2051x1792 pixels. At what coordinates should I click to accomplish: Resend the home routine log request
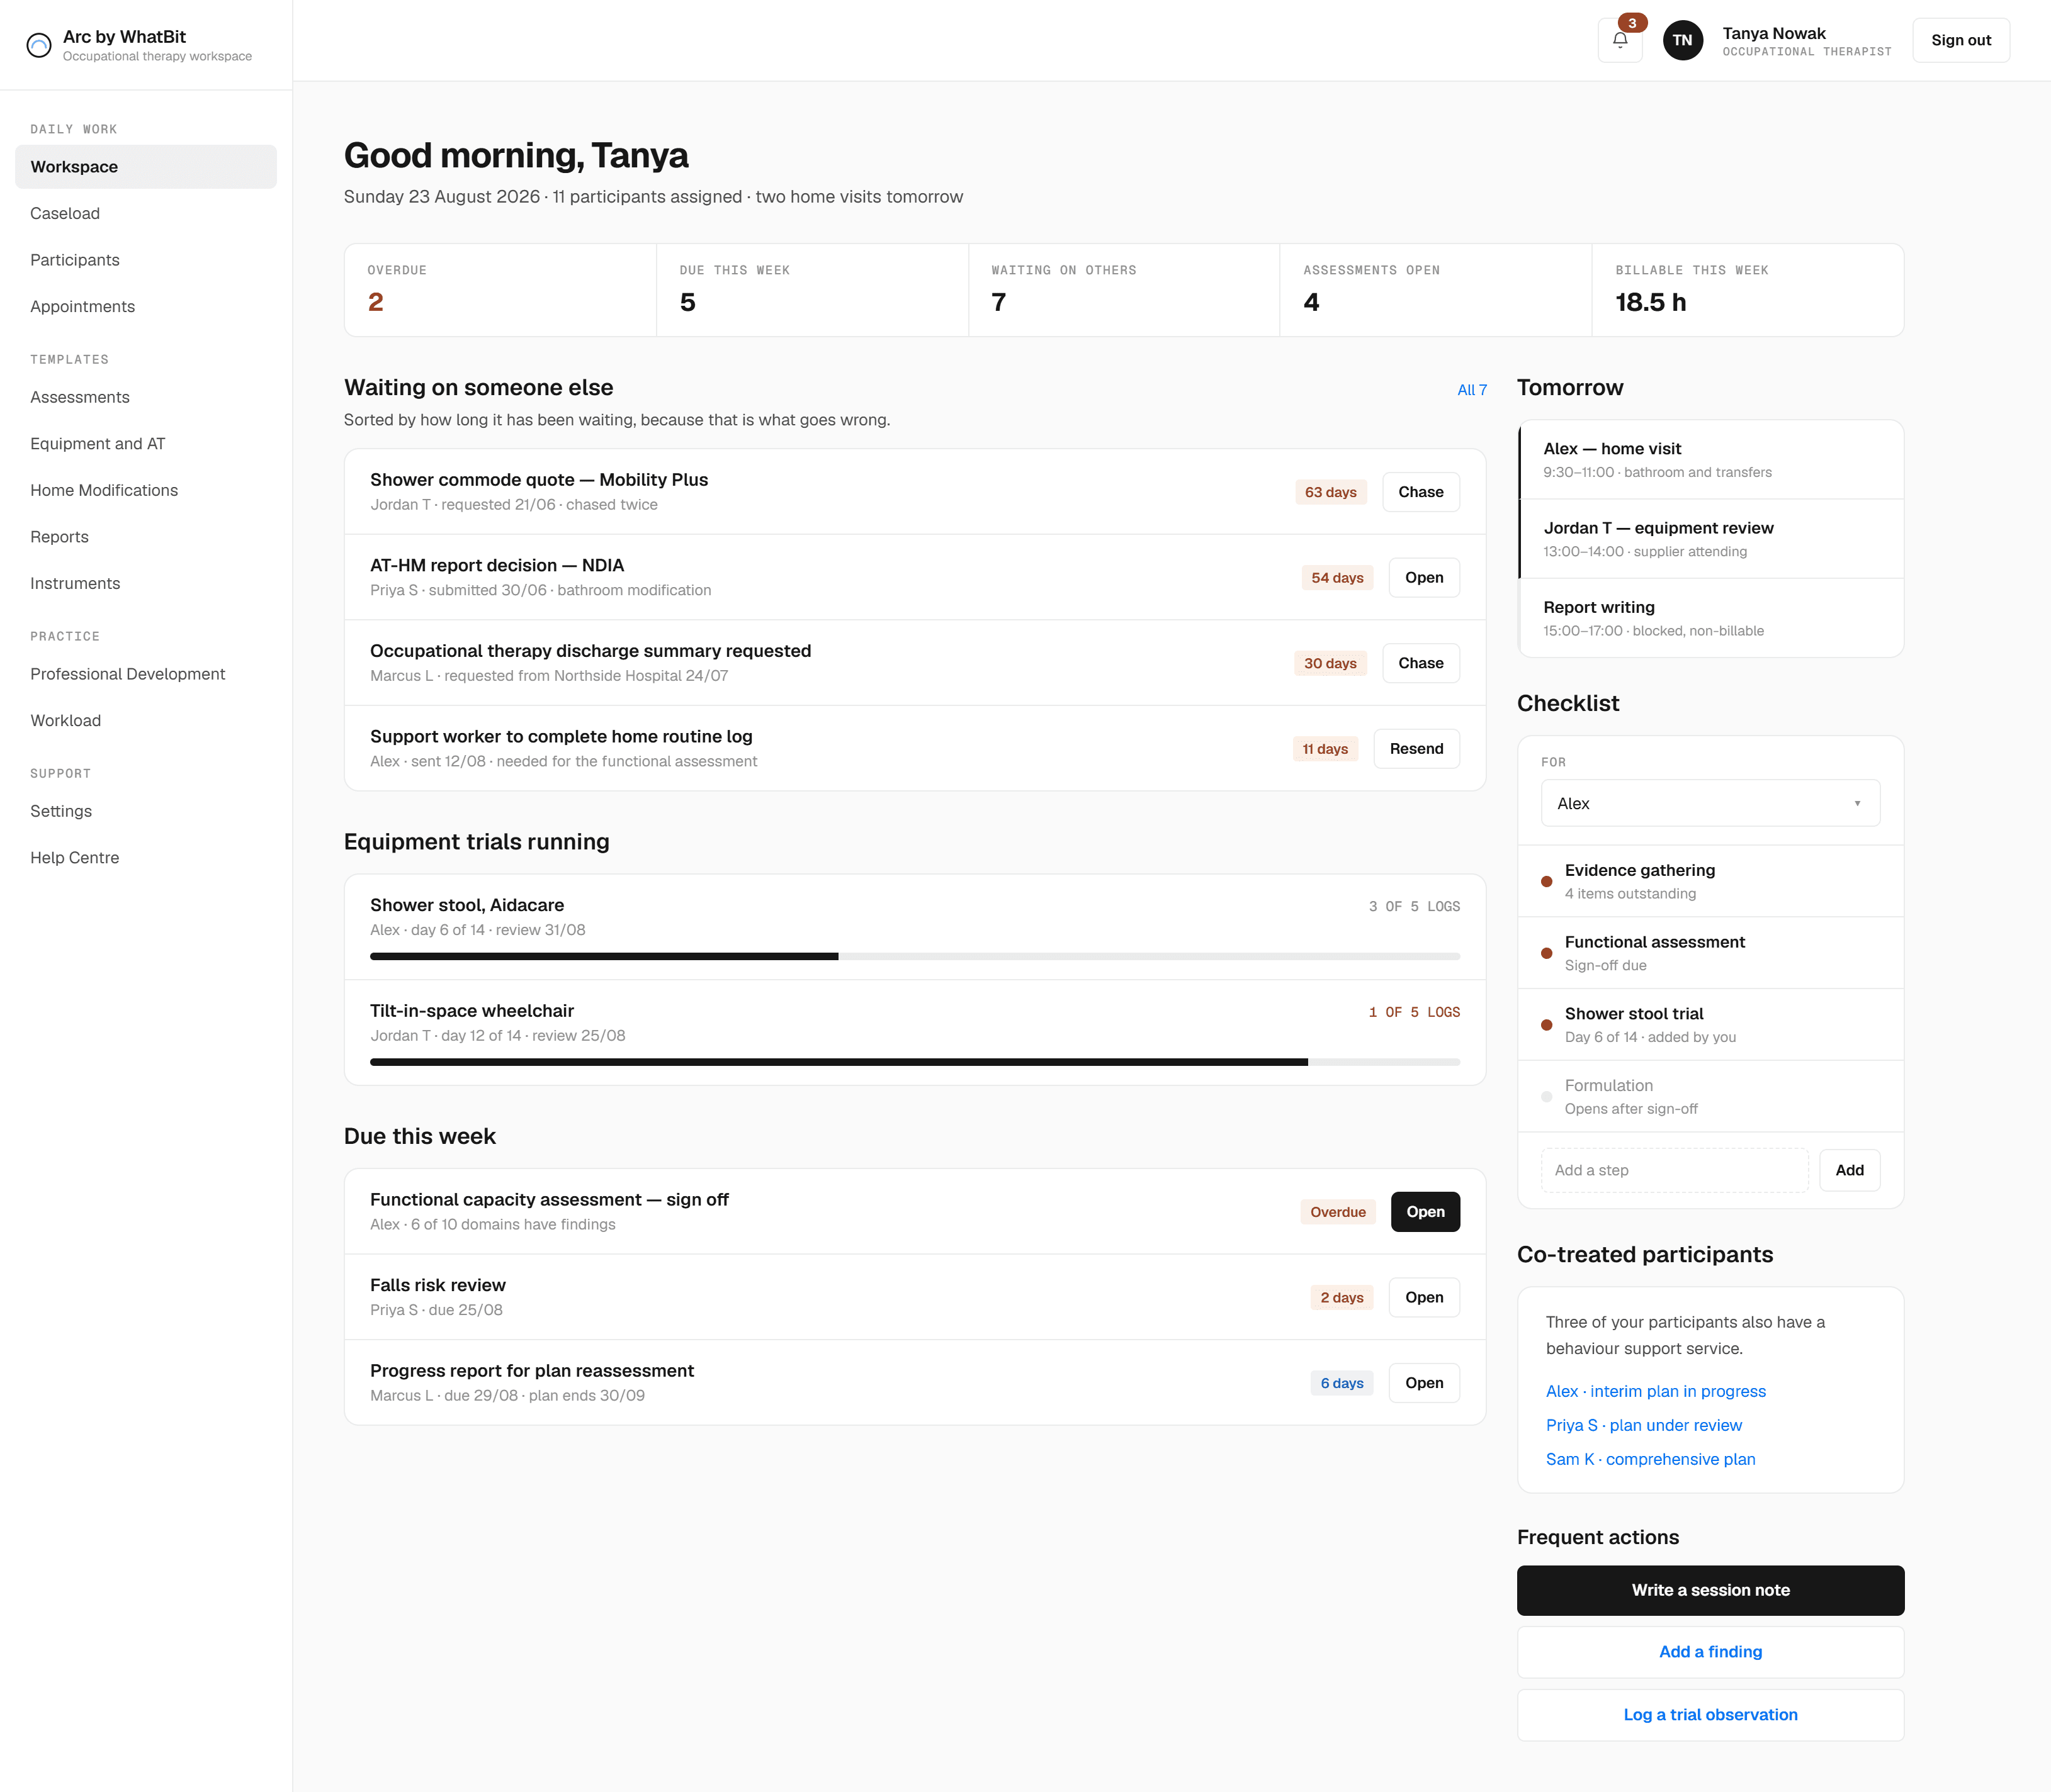click(x=1416, y=748)
